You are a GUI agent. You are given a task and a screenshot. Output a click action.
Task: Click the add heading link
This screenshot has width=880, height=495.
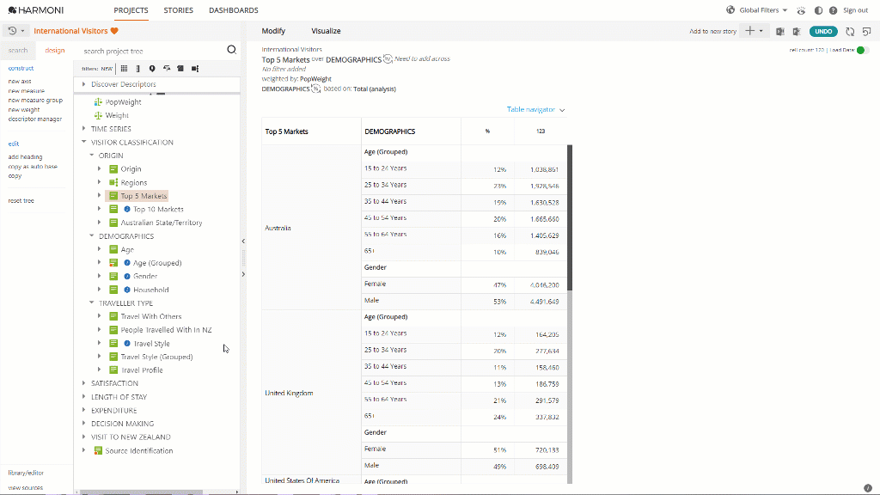pos(25,157)
